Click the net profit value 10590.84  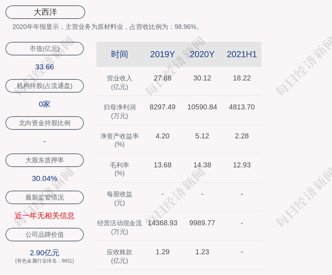pyautogui.click(x=202, y=107)
